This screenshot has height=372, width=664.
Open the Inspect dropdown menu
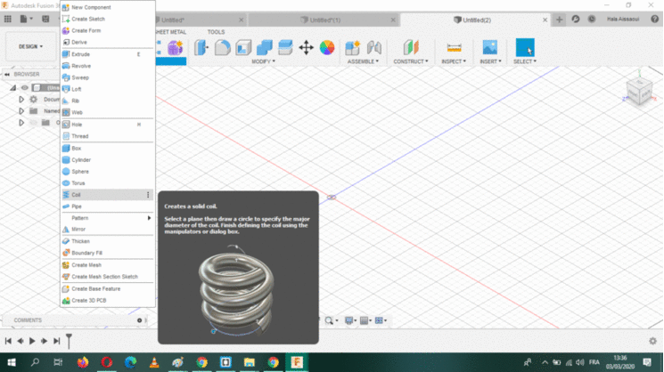click(x=454, y=61)
